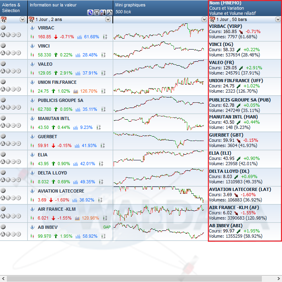Image resolution: width=282 pixels, height=282 pixels.
Task: Click MANUTAN INTL variation 0.44%
Action: point(64,127)
